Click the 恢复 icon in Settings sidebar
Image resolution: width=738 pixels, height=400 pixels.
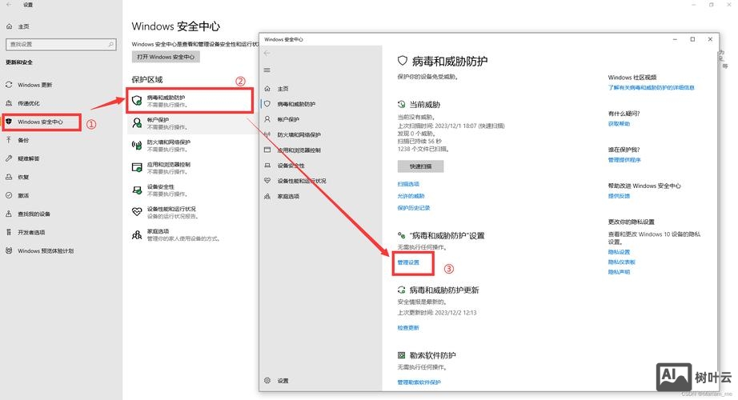pos(9,177)
